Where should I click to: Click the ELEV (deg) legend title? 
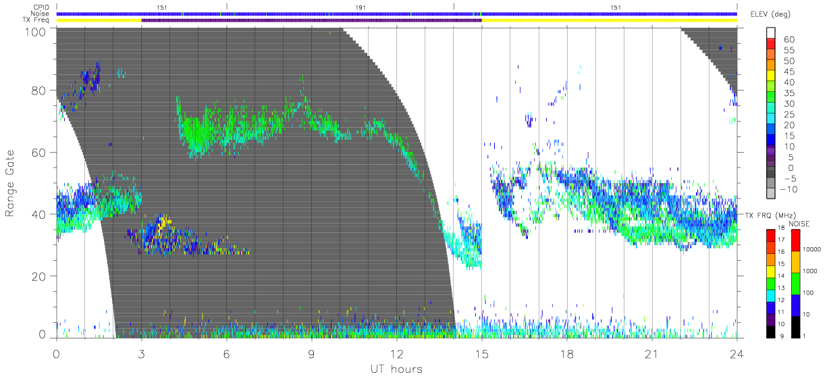coord(770,14)
